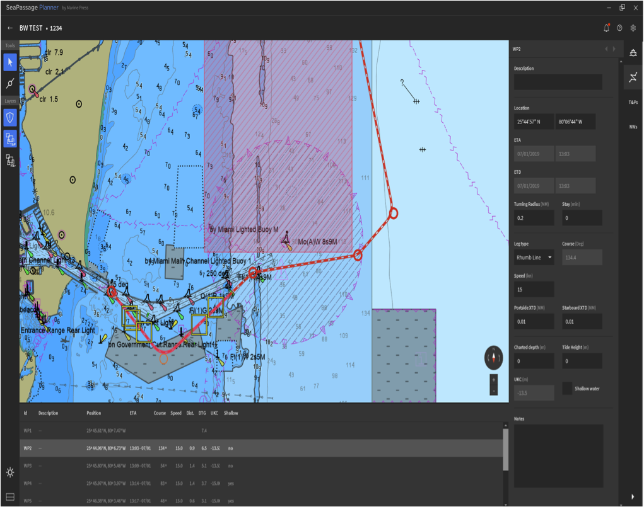Toggle the Nav warnings chart layer
The height and width of the screenshot is (507, 644).
pyautogui.click(x=10, y=160)
